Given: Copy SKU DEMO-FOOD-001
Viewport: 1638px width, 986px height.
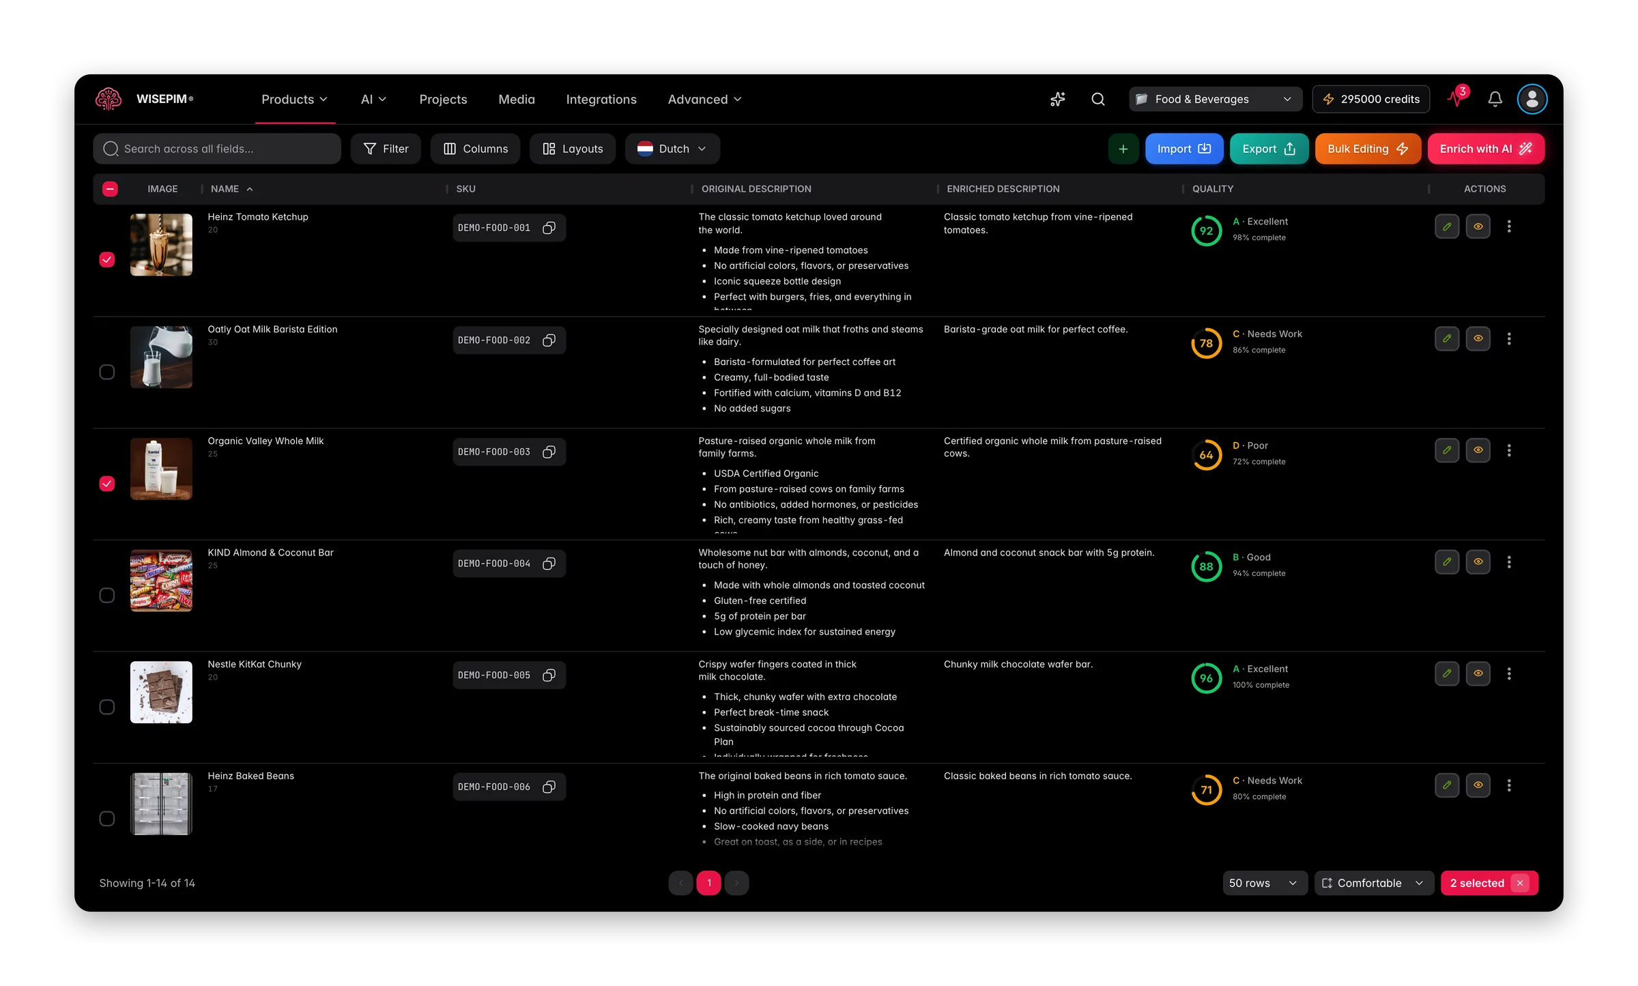Looking at the screenshot, I should point(549,228).
